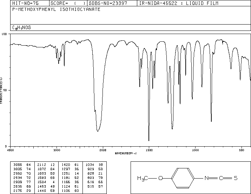The width and height of the screenshot is (251, 194).
Task: Click the SCORE= ( ) header cell
Action: (x=68, y=3)
